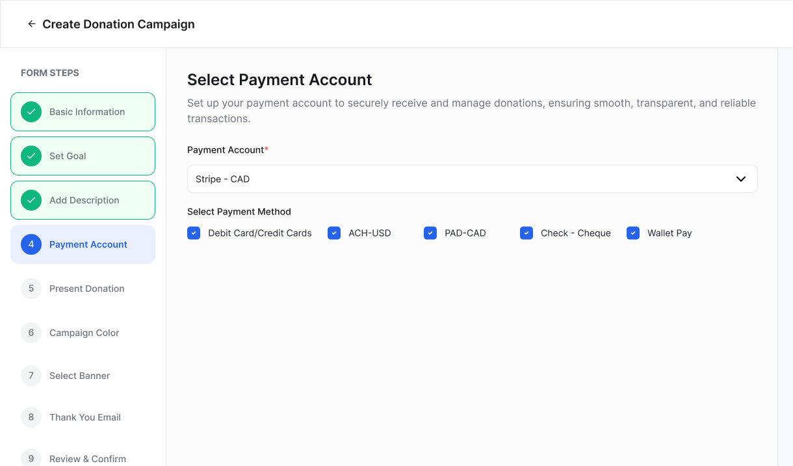Open the Thank You Email step
The height and width of the screenshot is (466, 793).
(83, 417)
